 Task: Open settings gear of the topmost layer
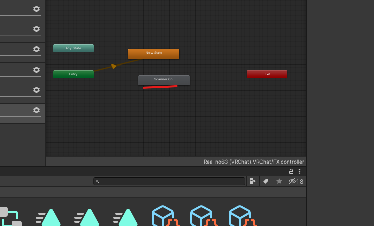pyautogui.click(x=36, y=9)
